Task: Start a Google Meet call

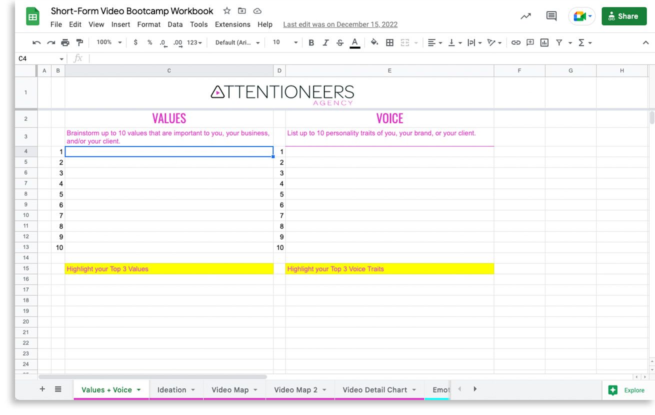Action: 582,16
